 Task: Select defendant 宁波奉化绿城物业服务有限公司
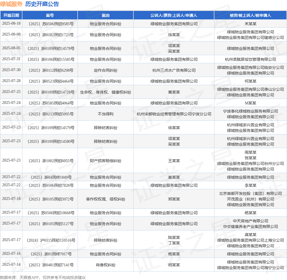[250, 111]
